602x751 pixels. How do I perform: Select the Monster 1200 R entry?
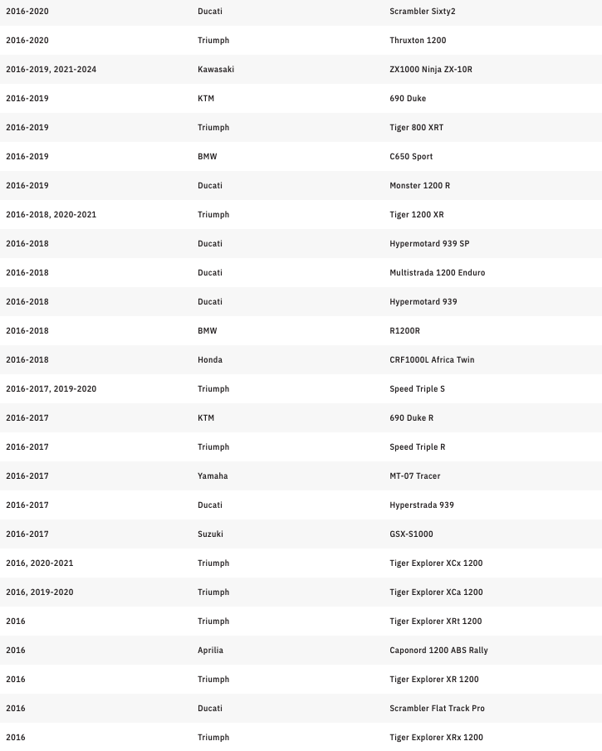coord(419,186)
